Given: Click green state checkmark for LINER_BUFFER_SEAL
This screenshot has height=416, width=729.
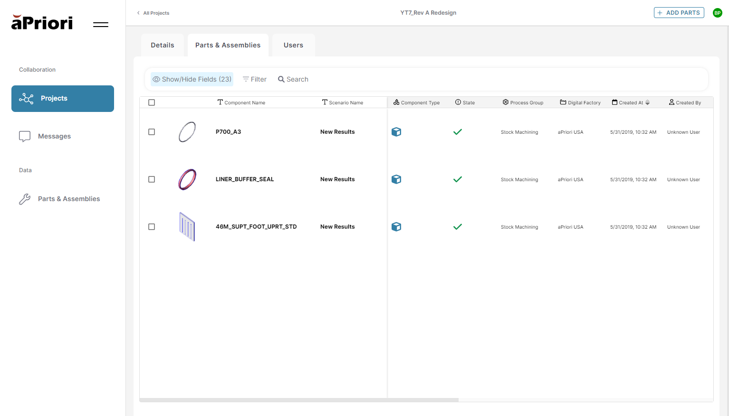Looking at the screenshot, I should pyautogui.click(x=457, y=179).
